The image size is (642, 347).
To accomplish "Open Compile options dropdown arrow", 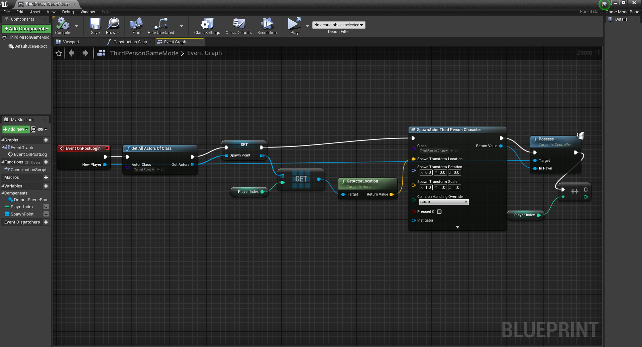I will (x=77, y=26).
